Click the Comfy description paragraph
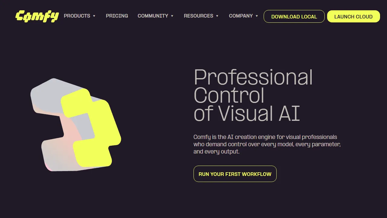The image size is (387, 218). tap(267, 144)
